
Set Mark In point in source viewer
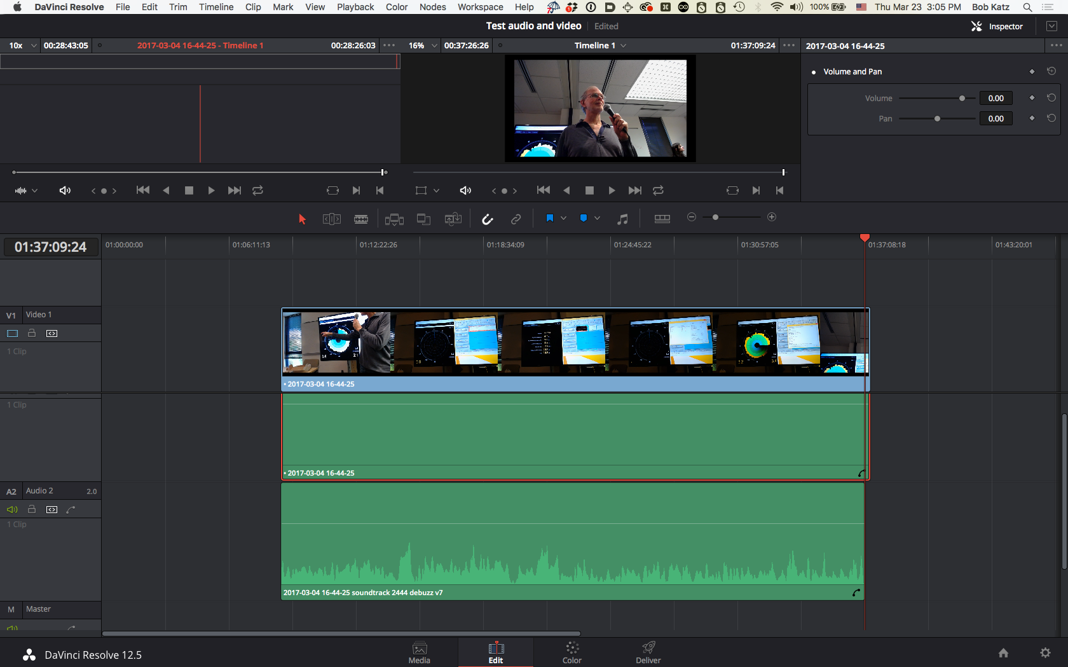tap(356, 190)
